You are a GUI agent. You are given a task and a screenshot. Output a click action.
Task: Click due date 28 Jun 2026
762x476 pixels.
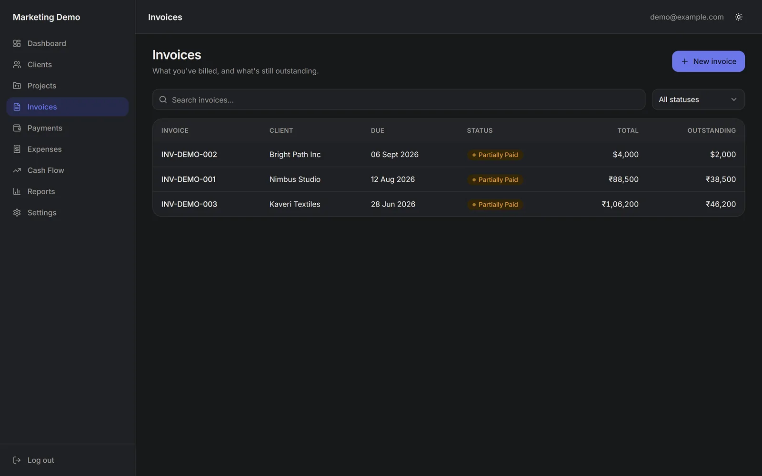pyautogui.click(x=393, y=204)
